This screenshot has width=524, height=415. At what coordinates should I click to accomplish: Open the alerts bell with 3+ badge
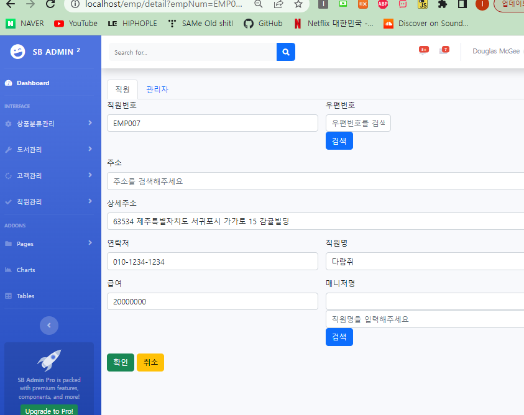[423, 50]
